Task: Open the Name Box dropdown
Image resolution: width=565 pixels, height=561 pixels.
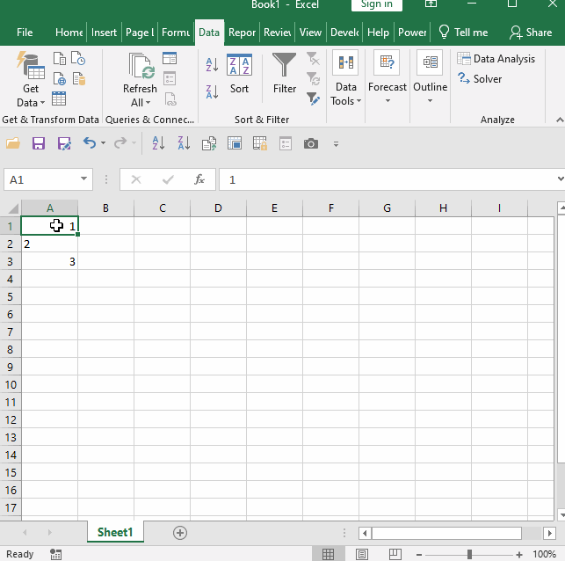Action: point(84,178)
